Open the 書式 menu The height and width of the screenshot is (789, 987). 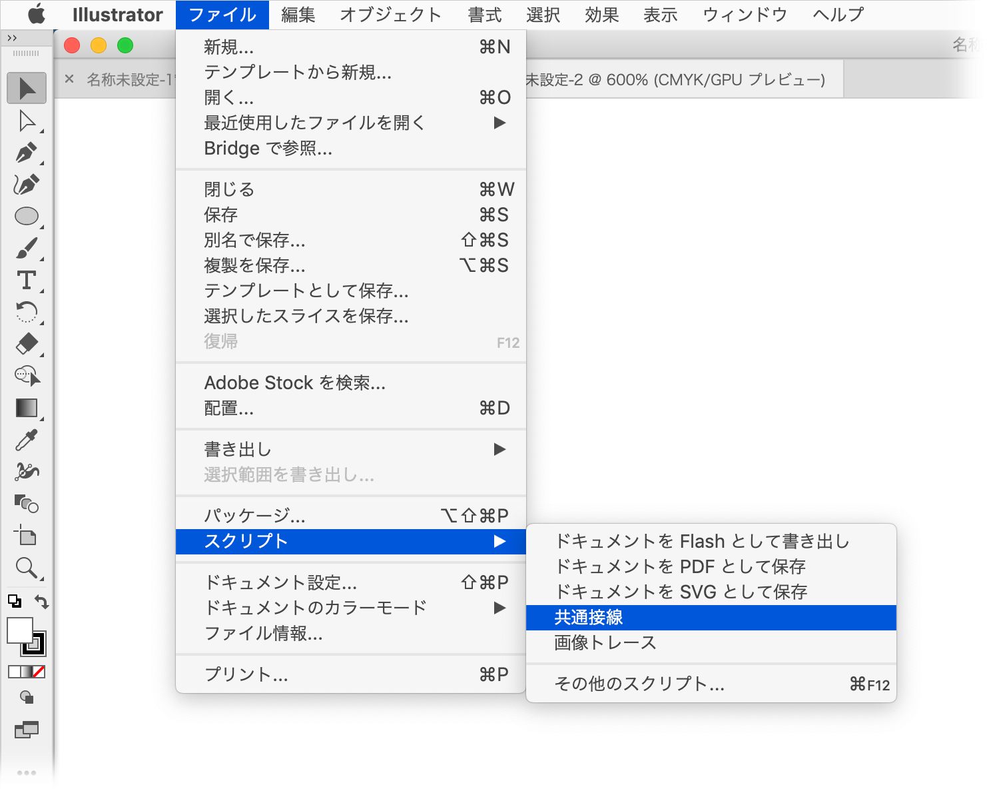pos(484,15)
